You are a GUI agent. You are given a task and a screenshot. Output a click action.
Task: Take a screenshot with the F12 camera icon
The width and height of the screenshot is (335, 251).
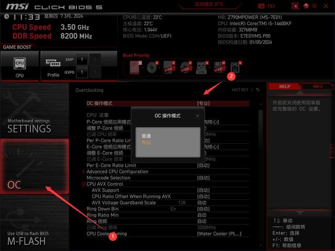point(261,6)
